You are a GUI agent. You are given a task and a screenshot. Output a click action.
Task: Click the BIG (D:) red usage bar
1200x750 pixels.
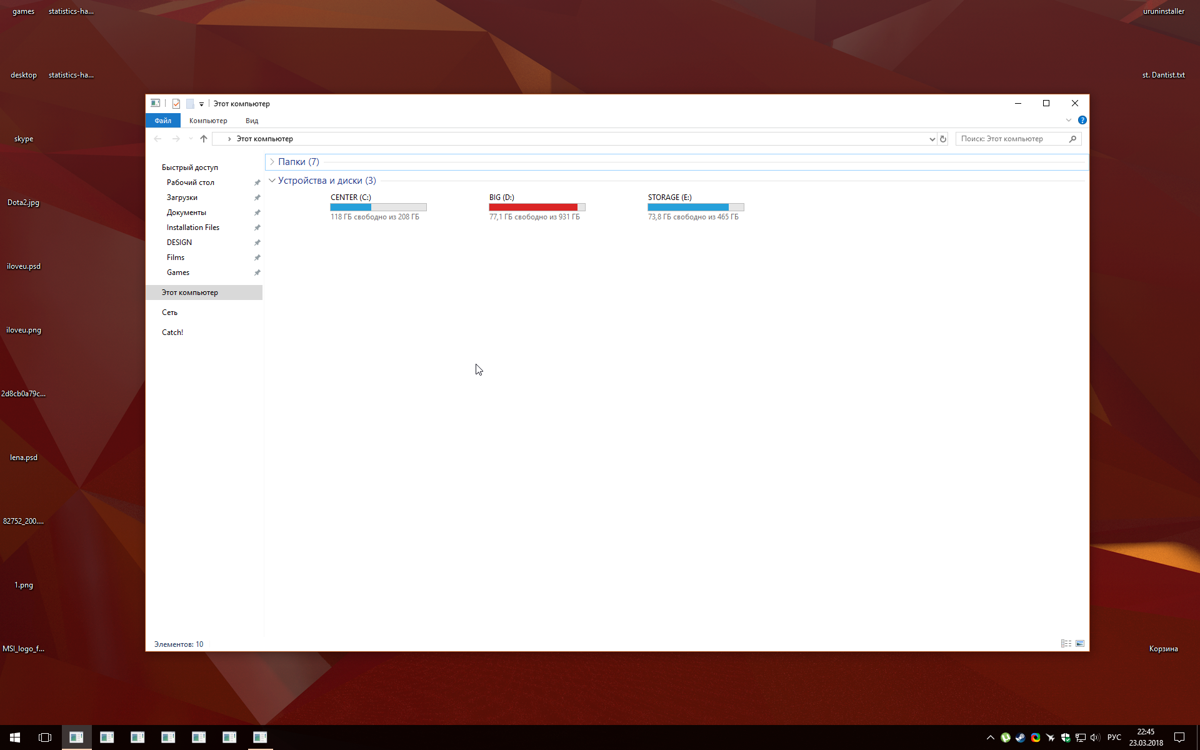click(x=537, y=207)
